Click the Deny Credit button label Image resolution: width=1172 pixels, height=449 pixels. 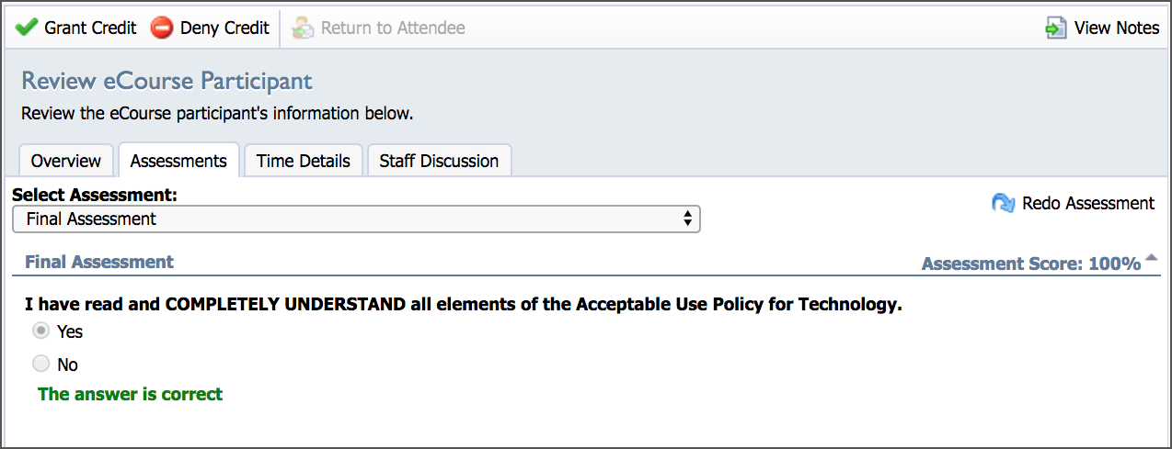(x=224, y=28)
